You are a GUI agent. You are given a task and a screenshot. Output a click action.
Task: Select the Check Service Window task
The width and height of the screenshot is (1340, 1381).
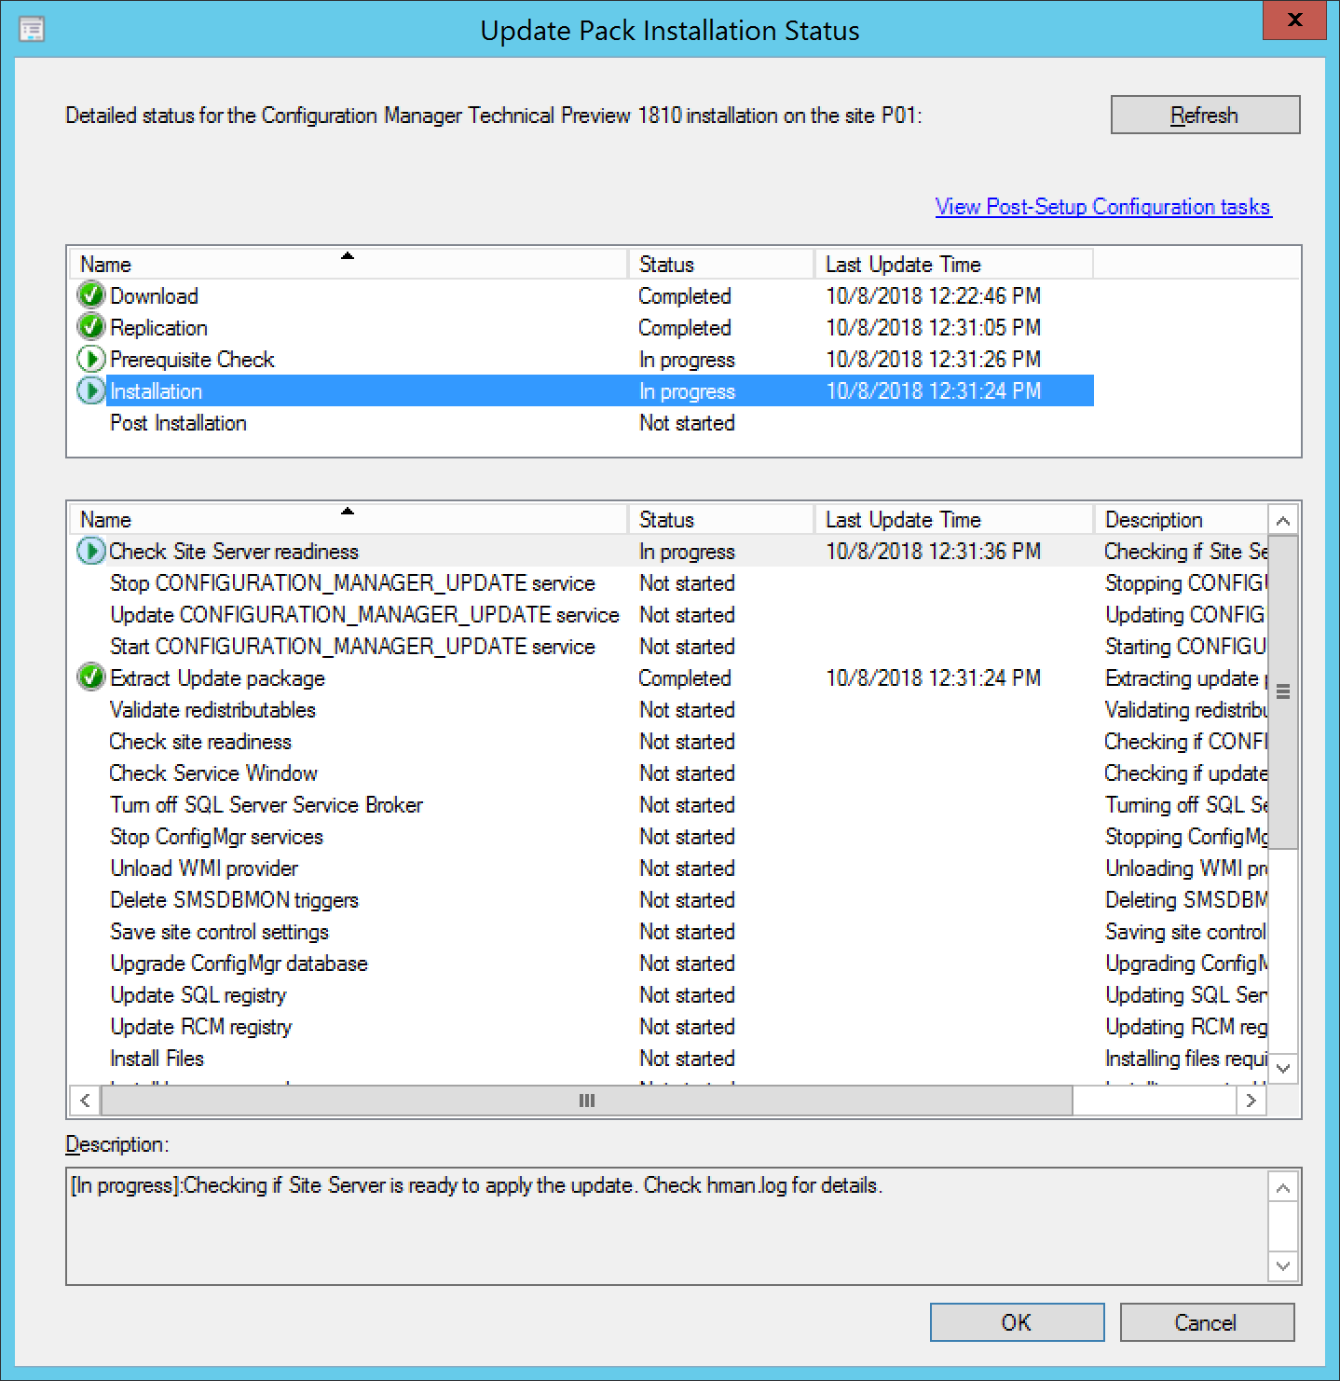[669, 773]
